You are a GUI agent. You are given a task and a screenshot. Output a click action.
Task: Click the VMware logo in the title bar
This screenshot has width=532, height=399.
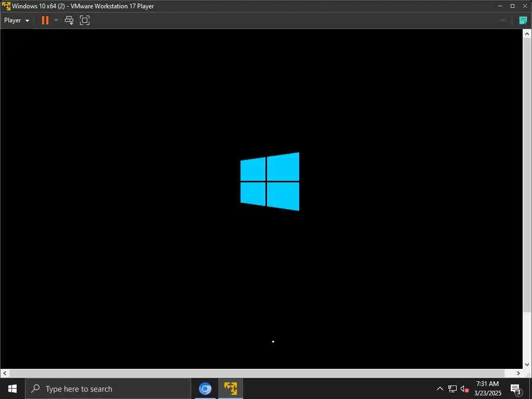(6, 6)
